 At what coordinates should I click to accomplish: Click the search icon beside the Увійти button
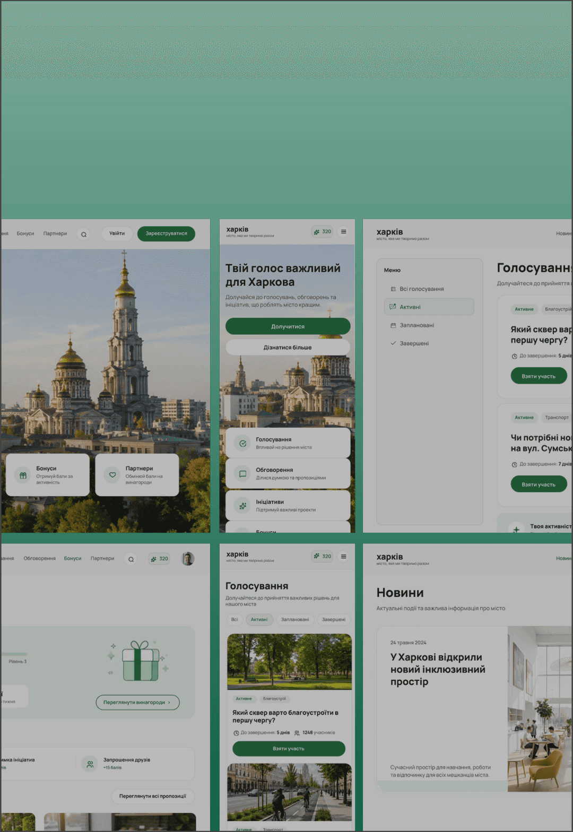point(83,234)
